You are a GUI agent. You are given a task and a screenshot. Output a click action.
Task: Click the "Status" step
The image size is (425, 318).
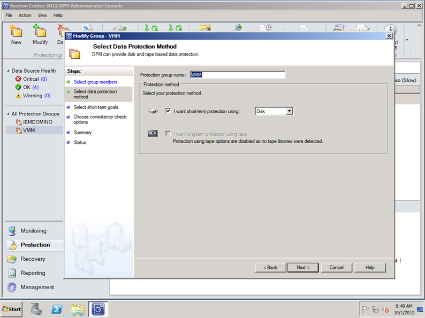pos(80,142)
